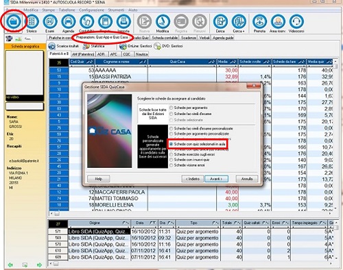Viewport: 343px width, 270px height.
Task: Click the horizontal scrollbar below candidate table
Action: [191, 214]
